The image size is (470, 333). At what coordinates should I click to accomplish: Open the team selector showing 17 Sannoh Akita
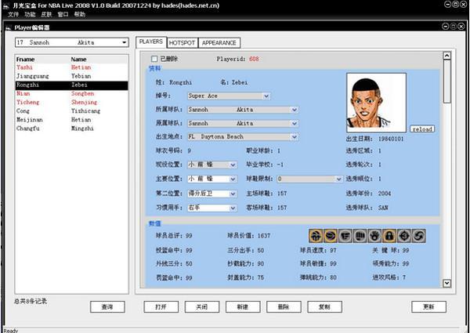point(72,42)
